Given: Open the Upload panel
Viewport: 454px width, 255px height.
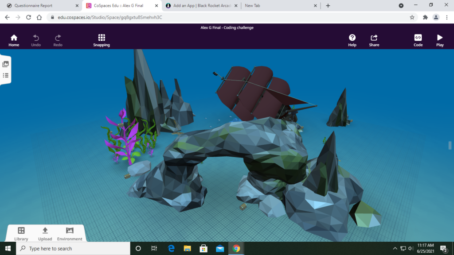Looking at the screenshot, I should point(45,234).
